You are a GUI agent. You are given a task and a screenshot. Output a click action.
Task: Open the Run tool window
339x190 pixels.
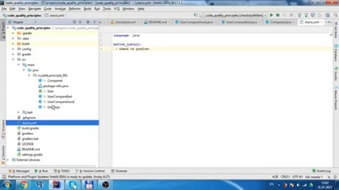pos(41,171)
